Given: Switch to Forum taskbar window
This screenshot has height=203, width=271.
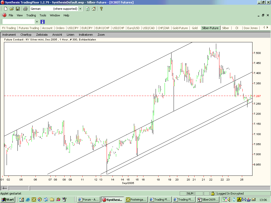Looking at the screenshot, I should 89,200.
